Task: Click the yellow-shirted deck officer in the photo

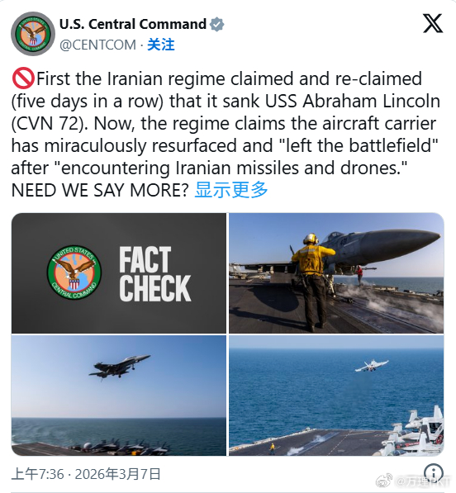Action: click(x=314, y=282)
